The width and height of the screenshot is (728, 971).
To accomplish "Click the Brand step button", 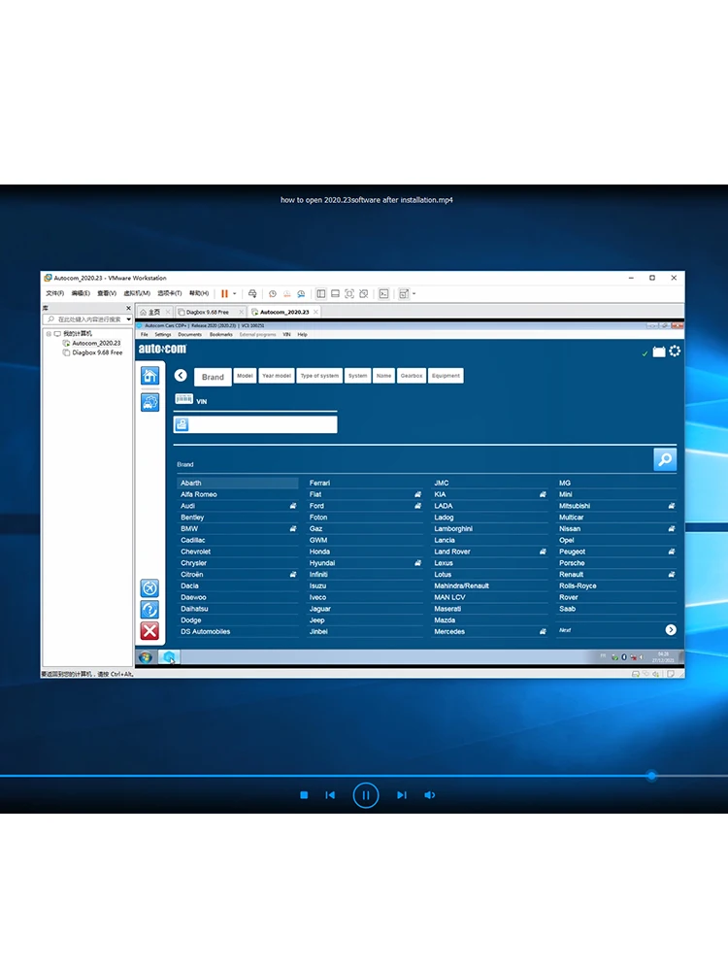I will click(213, 377).
